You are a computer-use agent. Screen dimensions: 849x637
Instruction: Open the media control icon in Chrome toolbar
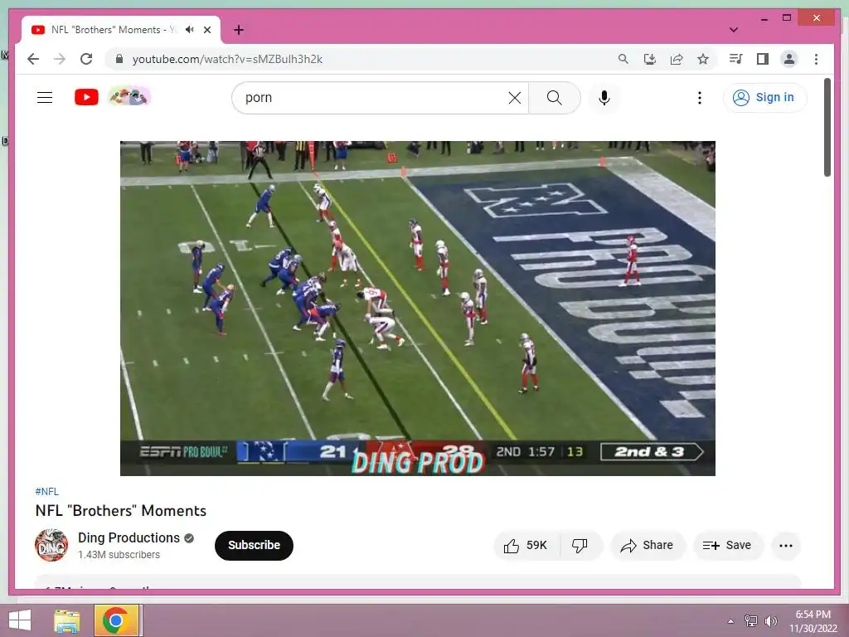[x=736, y=59]
